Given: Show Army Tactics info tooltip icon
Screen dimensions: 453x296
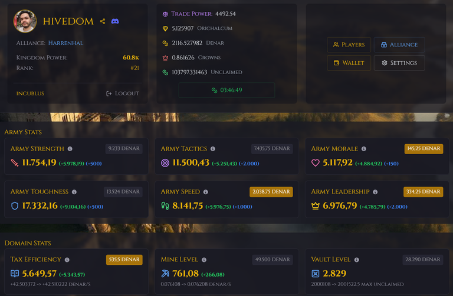Looking at the screenshot, I should point(213,149).
